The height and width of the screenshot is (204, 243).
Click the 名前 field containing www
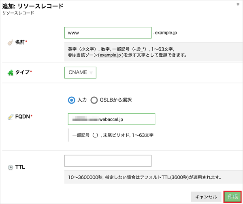tap(107, 32)
